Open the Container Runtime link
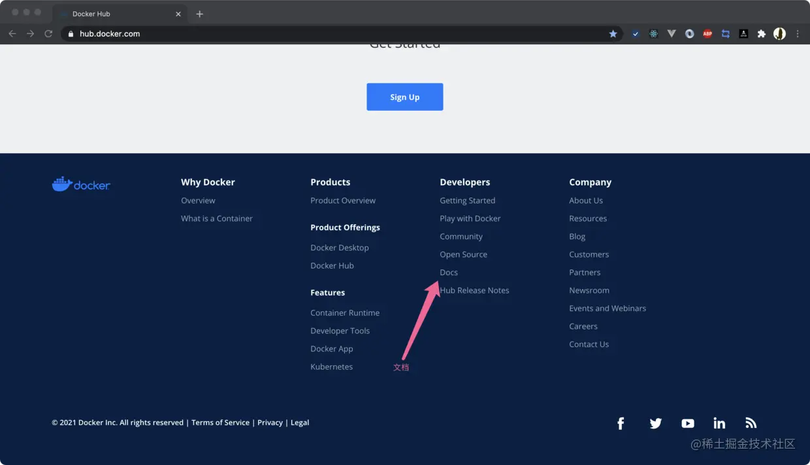 (345, 313)
